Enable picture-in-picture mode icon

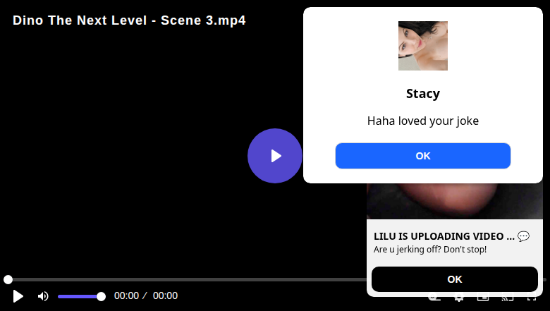point(483,298)
